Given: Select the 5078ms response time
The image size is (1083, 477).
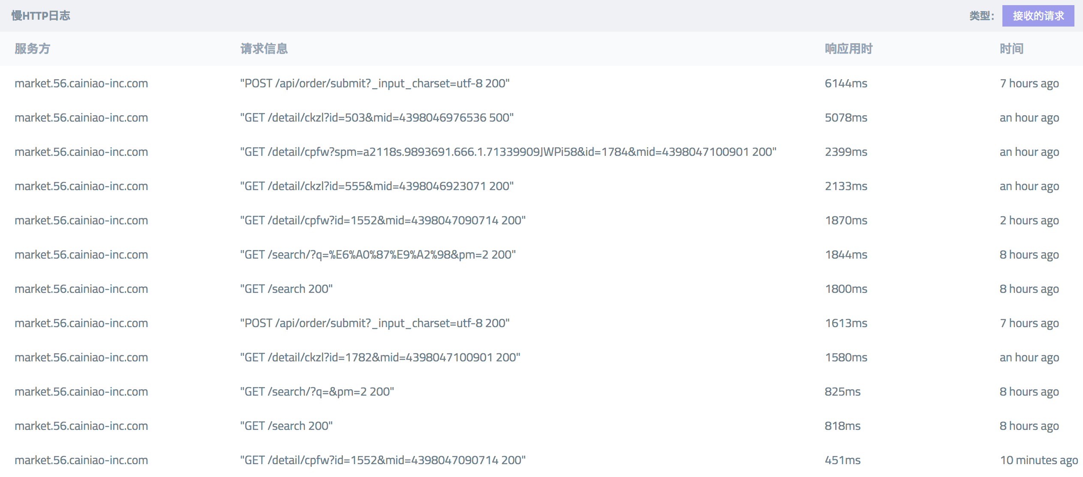Looking at the screenshot, I should click(846, 117).
